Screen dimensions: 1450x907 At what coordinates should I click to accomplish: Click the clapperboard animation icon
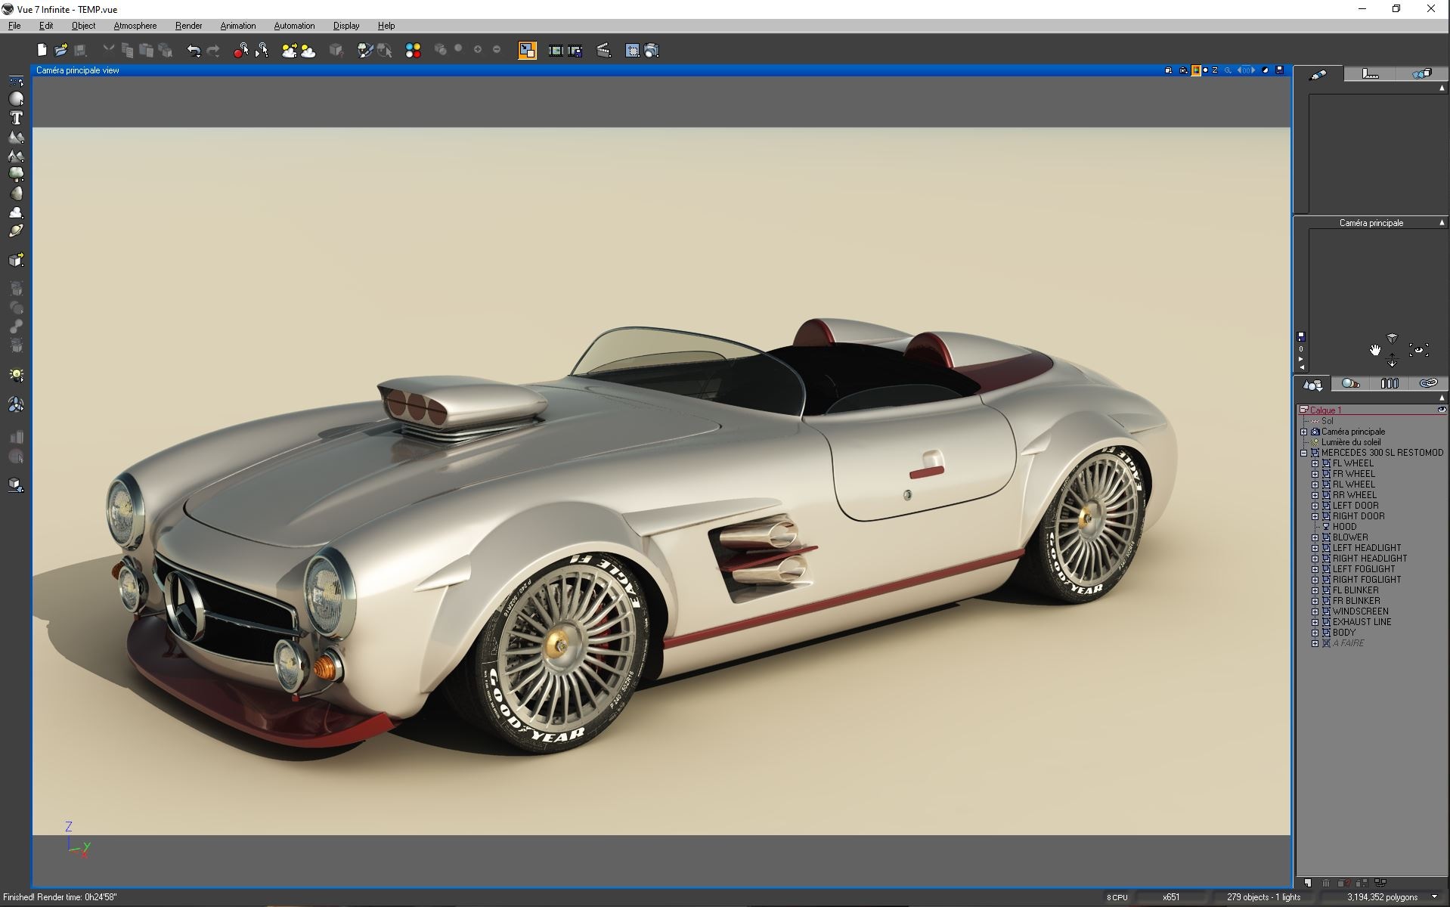[603, 51]
